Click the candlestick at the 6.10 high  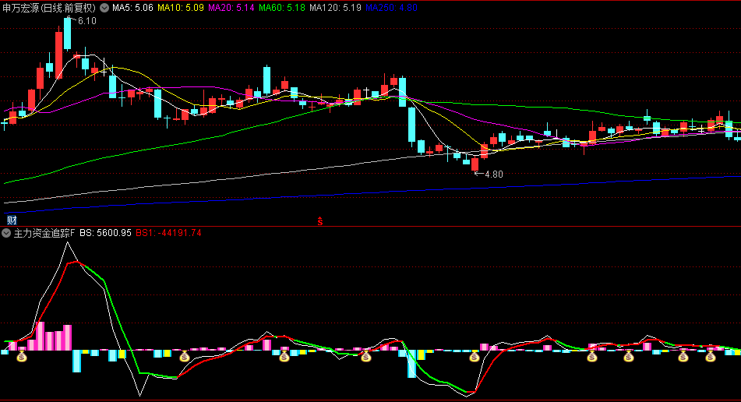[x=68, y=33]
